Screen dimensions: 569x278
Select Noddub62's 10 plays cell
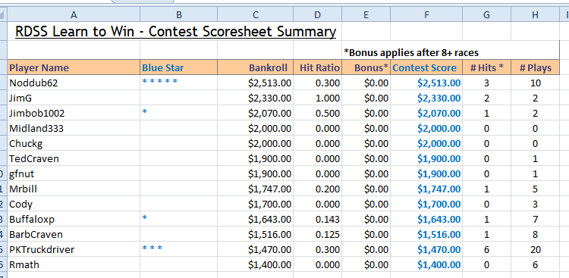tap(536, 83)
